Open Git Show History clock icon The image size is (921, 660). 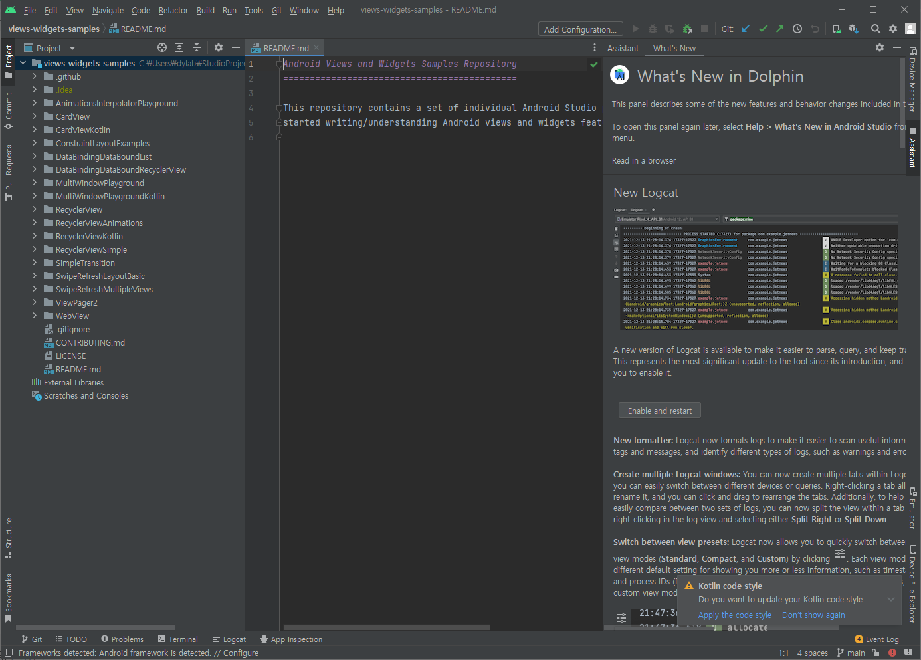(x=797, y=29)
